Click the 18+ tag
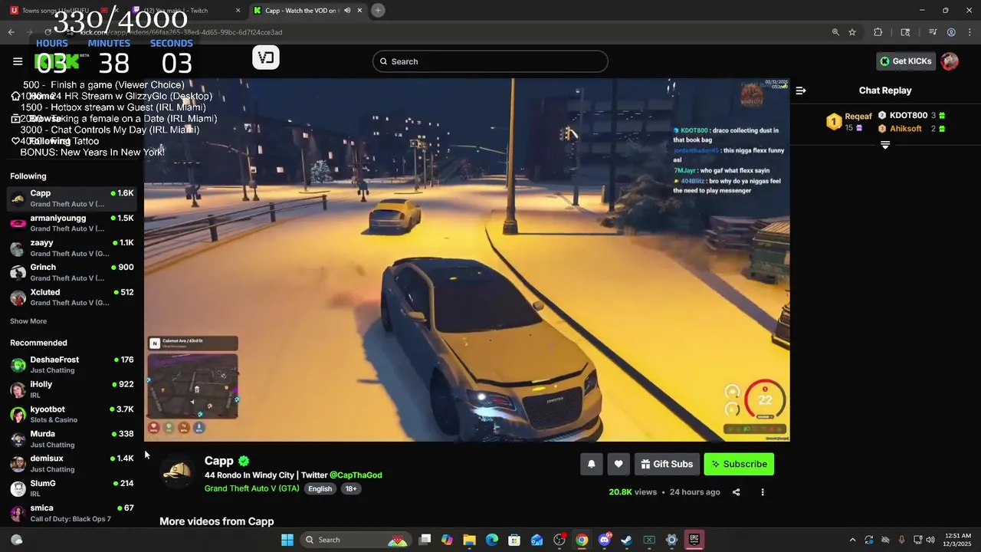This screenshot has width=981, height=552. pos(350,489)
